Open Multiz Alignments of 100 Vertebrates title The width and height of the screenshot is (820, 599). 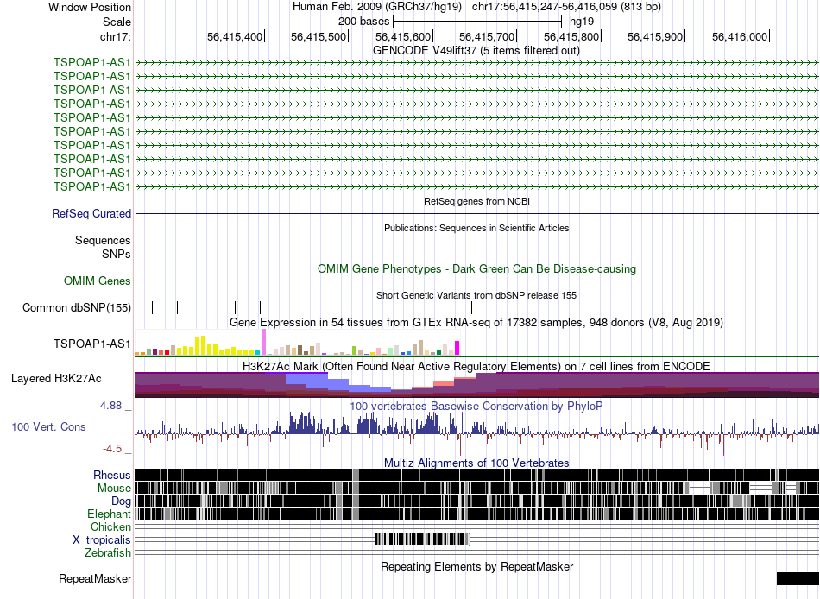click(x=476, y=463)
